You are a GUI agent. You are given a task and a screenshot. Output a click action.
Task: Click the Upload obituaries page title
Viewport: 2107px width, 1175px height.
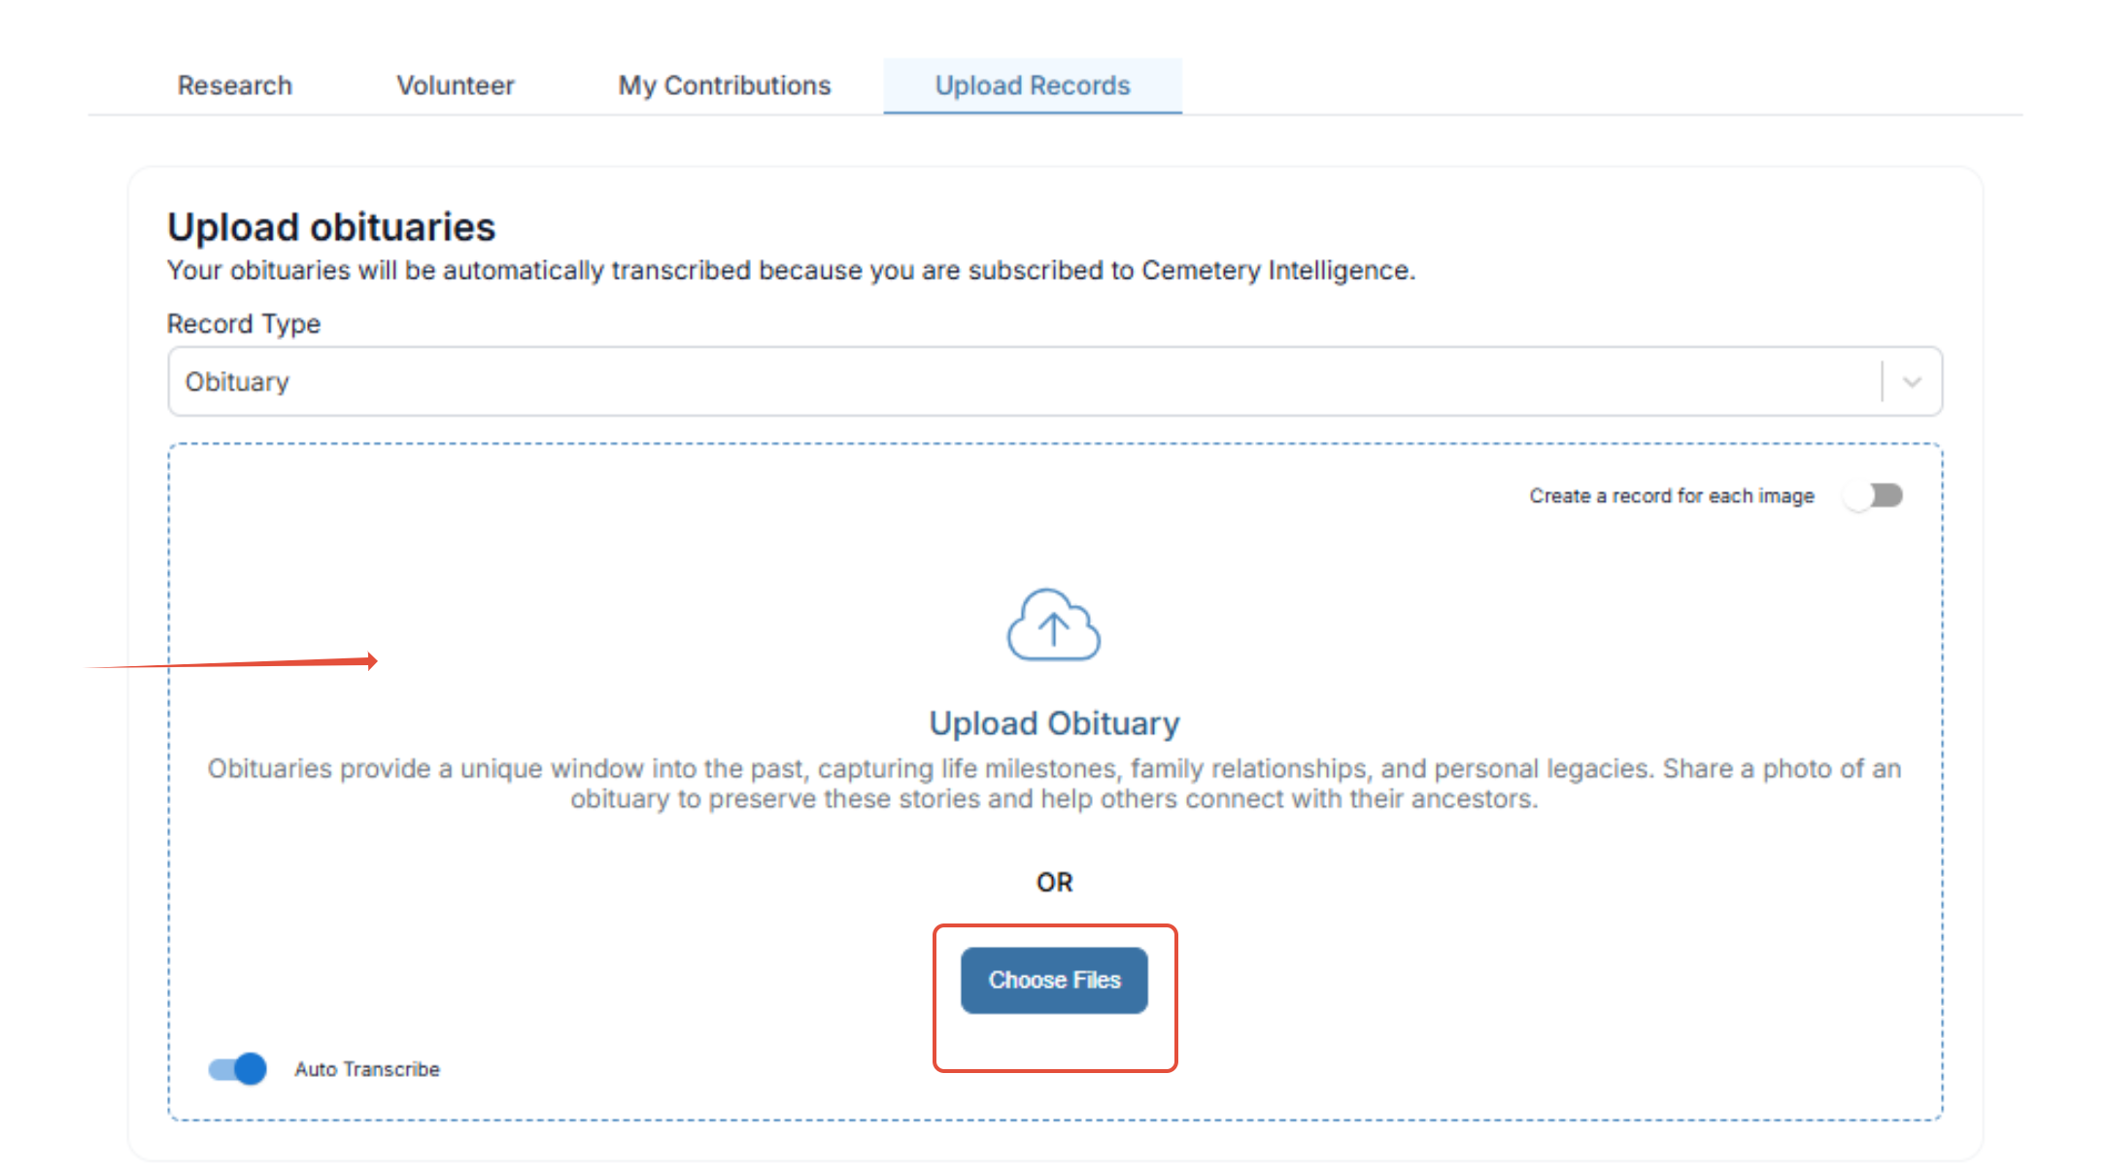click(x=331, y=227)
